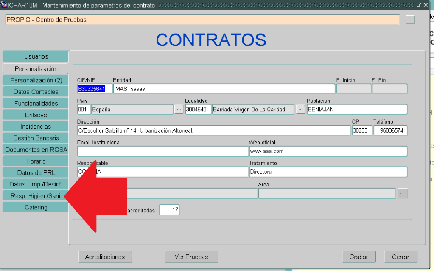The width and height of the screenshot is (434, 271).
Task: Click the ellipsis button beside País field
Action: (179, 110)
